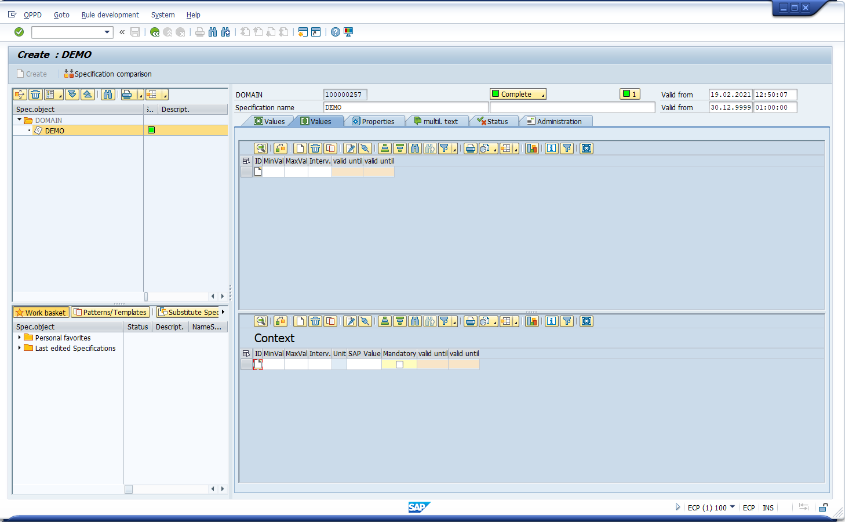Viewport: 845px width, 522px height.
Task: Click the Specification name input field
Action: [406, 107]
